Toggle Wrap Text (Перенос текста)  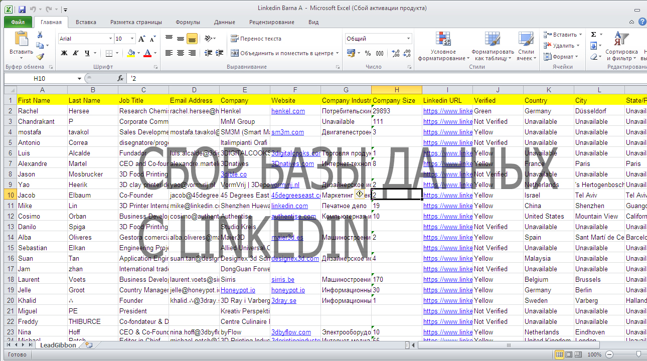(256, 39)
